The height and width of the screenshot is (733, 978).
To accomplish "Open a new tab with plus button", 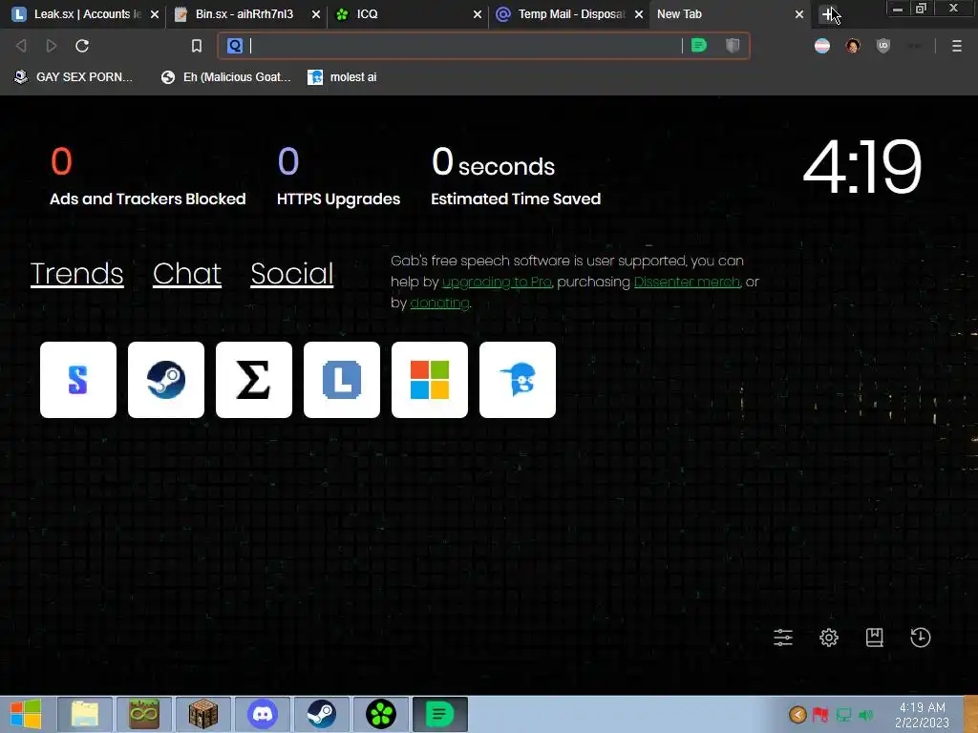I will tap(827, 13).
